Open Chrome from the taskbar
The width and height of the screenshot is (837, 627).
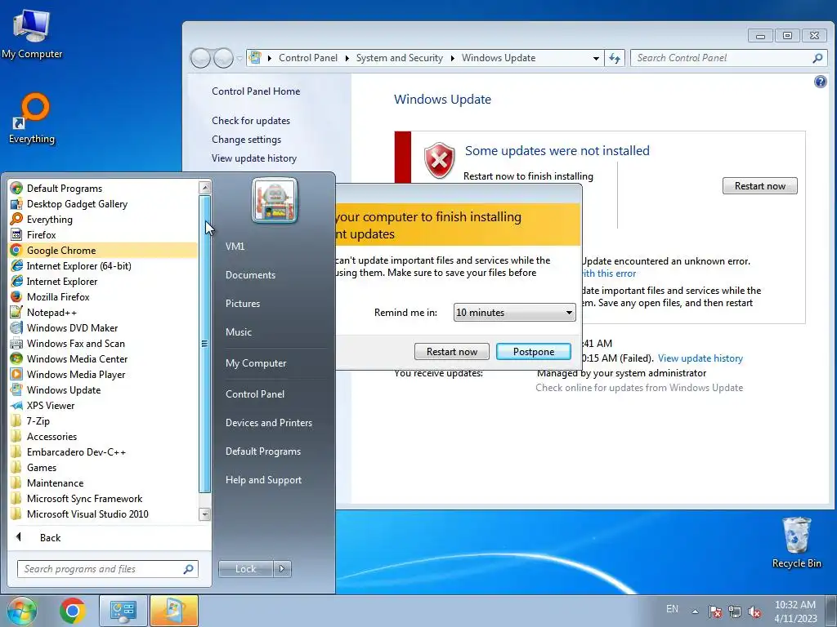[73, 611]
